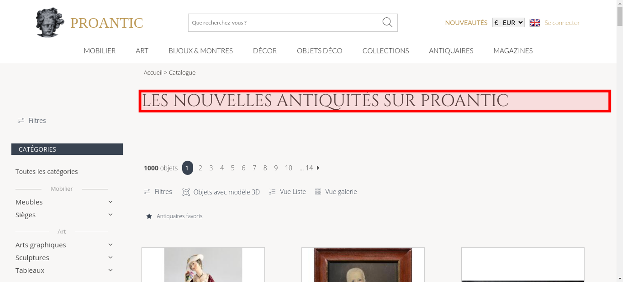The image size is (623, 282).
Task: Go to next page with arrow icon
Action: [318, 168]
